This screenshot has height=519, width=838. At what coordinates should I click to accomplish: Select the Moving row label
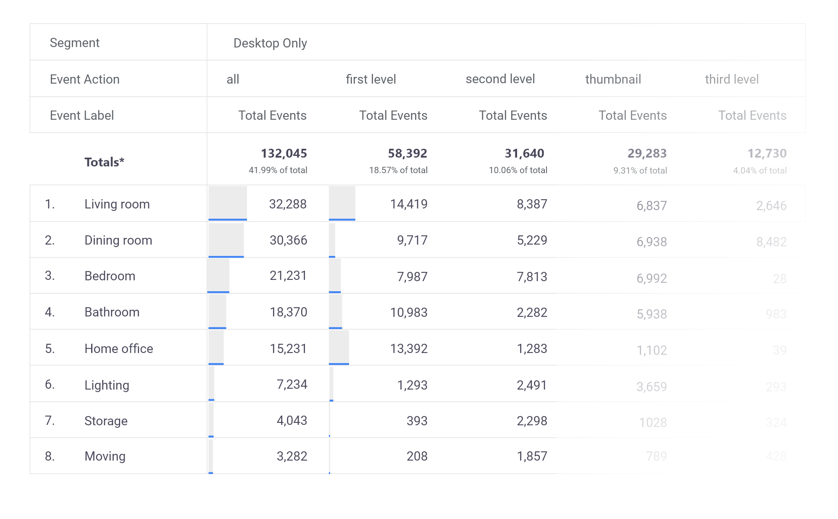point(105,456)
